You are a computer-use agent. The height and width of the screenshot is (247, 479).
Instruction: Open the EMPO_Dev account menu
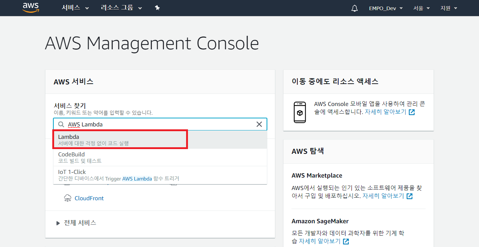386,8
